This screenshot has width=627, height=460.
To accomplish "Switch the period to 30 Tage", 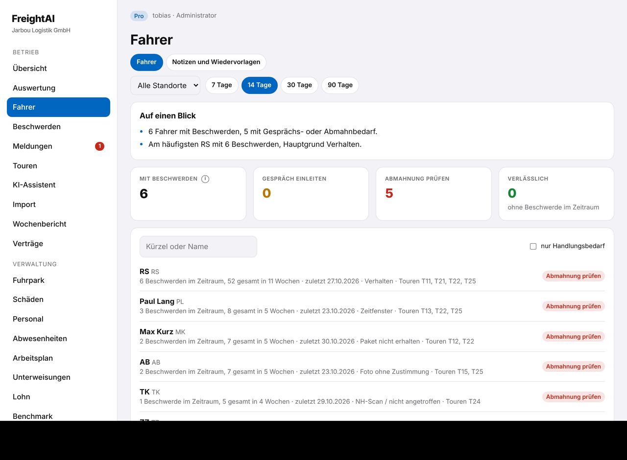I will tap(299, 85).
